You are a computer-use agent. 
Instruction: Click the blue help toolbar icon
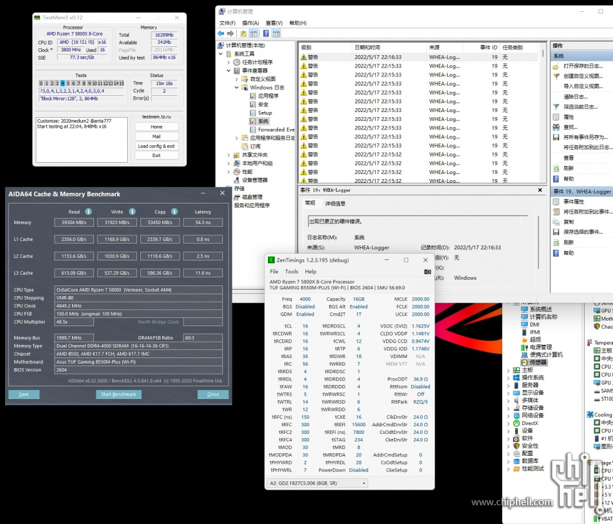coord(266,34)
